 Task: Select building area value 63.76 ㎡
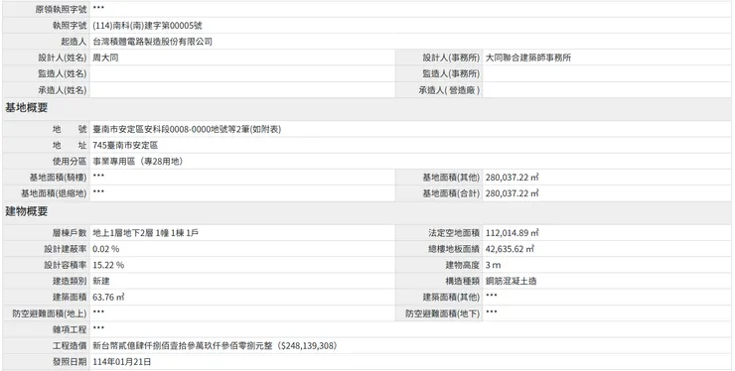[x=108, y=297]
